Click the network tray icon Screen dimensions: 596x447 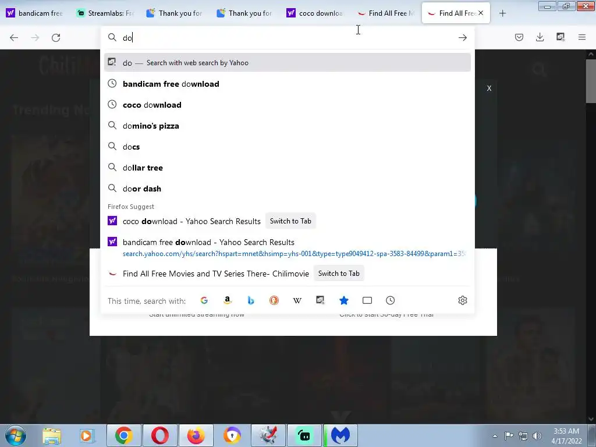pyautogui.click(x=523, y=436)
